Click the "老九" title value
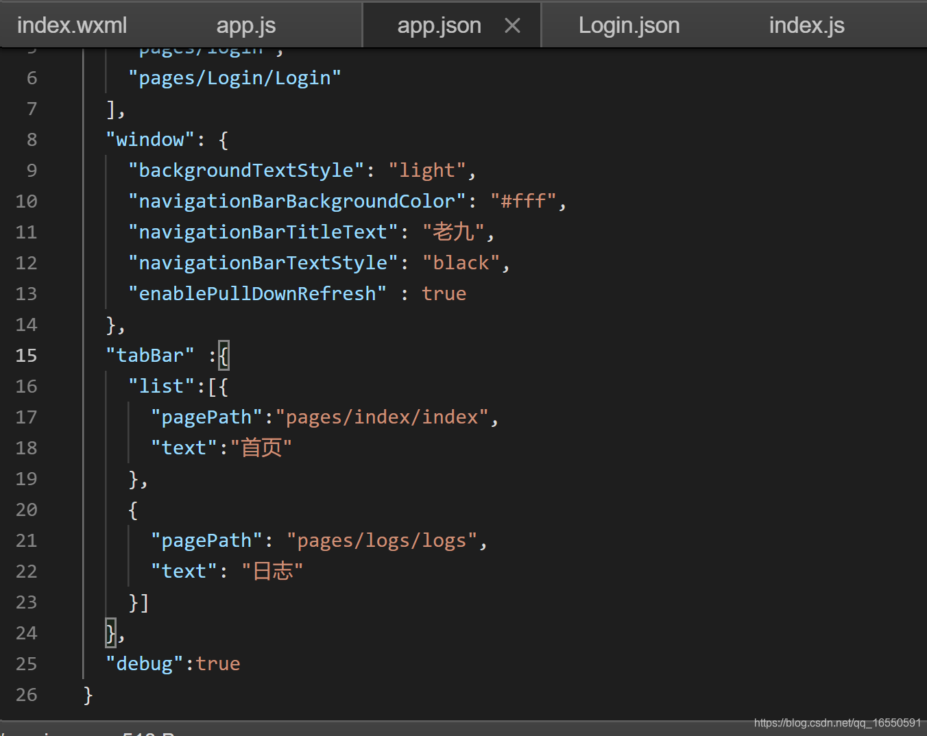The image size is (927, 736). click(x=453, y=232)
